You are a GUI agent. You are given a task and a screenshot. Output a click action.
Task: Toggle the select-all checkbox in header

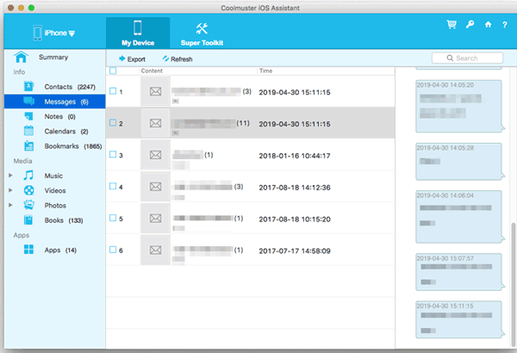coord(113,71)
